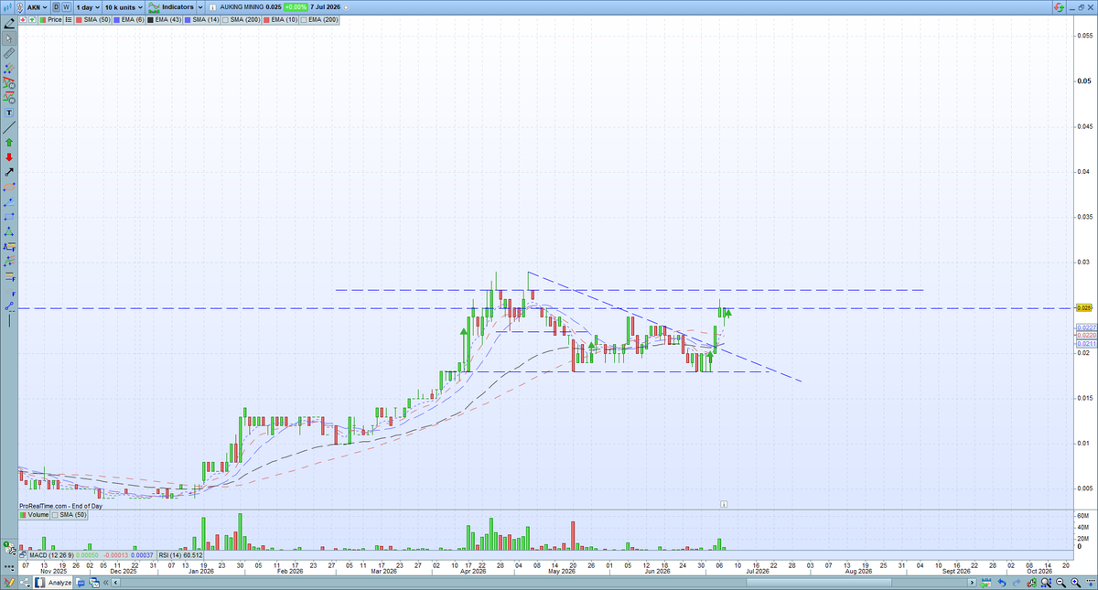Toggle the EMA (10) indicator

point(279,20)
